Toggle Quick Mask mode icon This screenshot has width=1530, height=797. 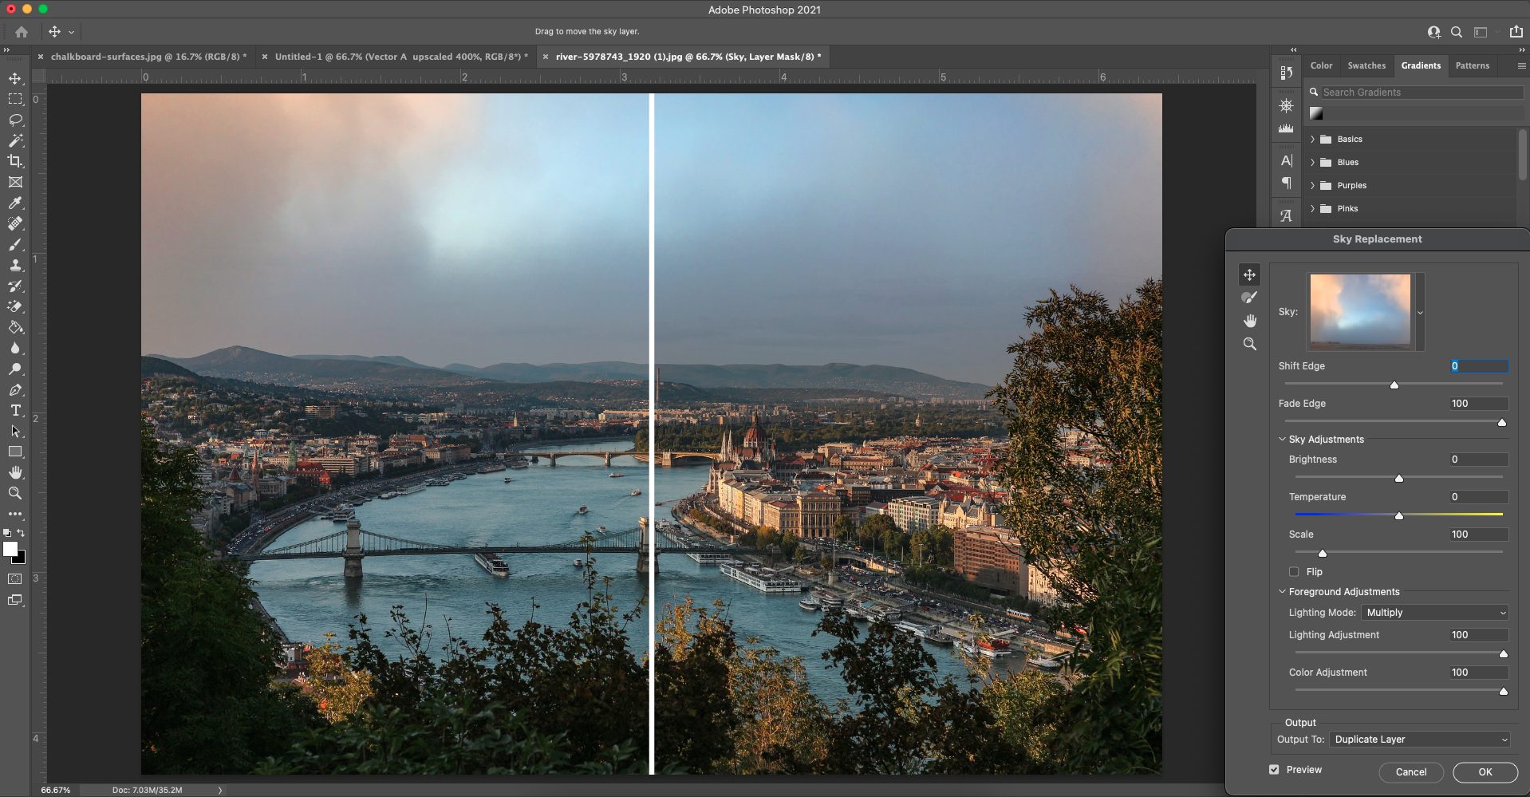(x=15, y=578)
